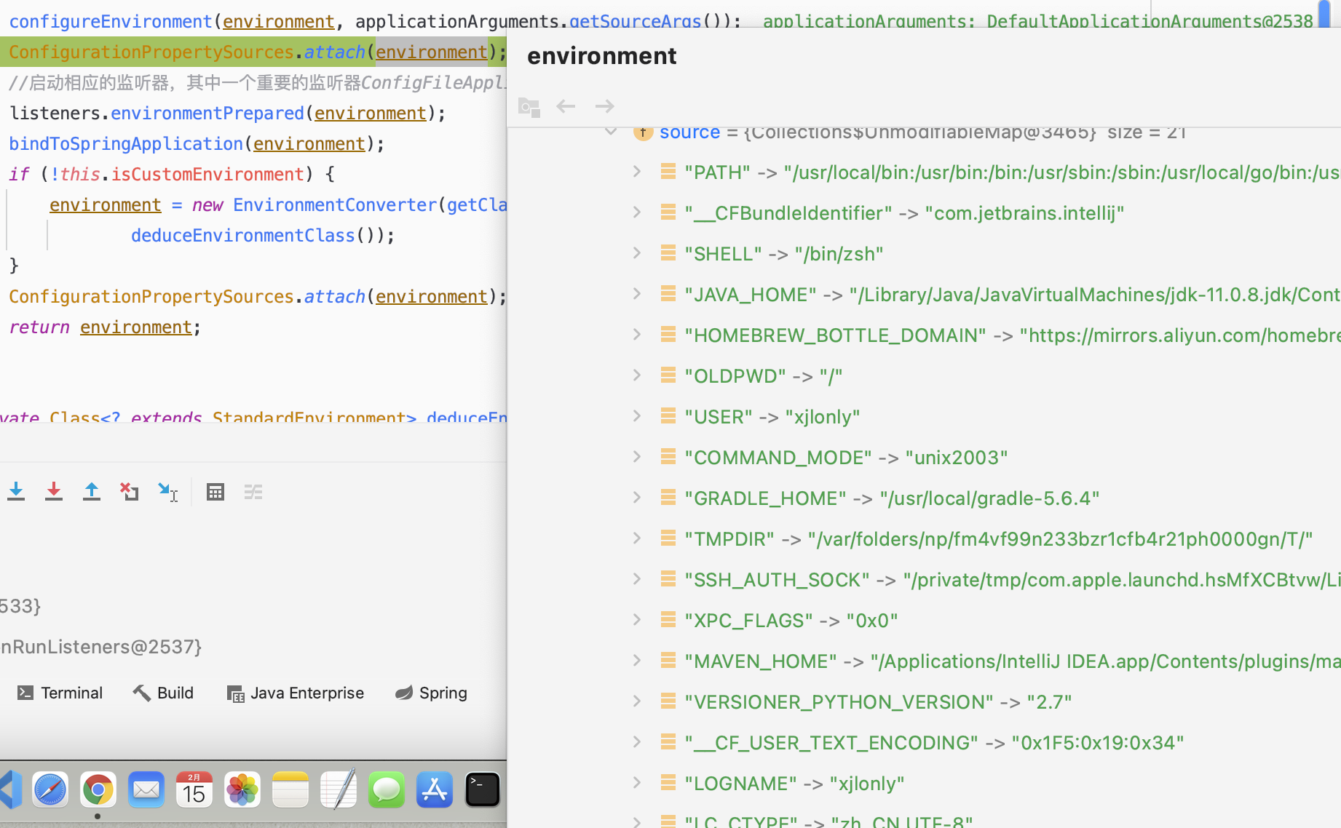Image resolution: width=1341 pixels, height=828 pixels.
Task: Click the highlighted attach method on execution line
Action: (x=334, y=52)
